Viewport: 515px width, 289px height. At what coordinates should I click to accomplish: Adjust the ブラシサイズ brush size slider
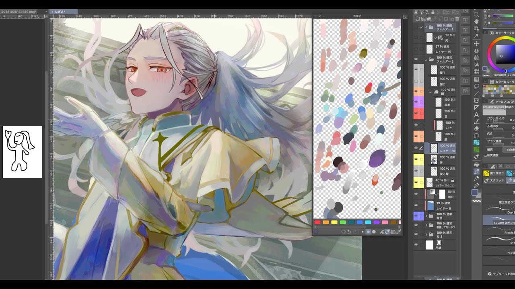coord(499,122)
